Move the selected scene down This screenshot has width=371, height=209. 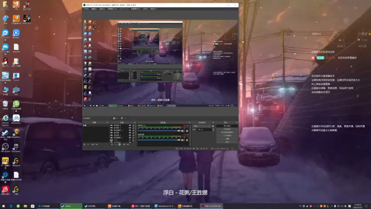pyautogui.click(x=96, y=144)
